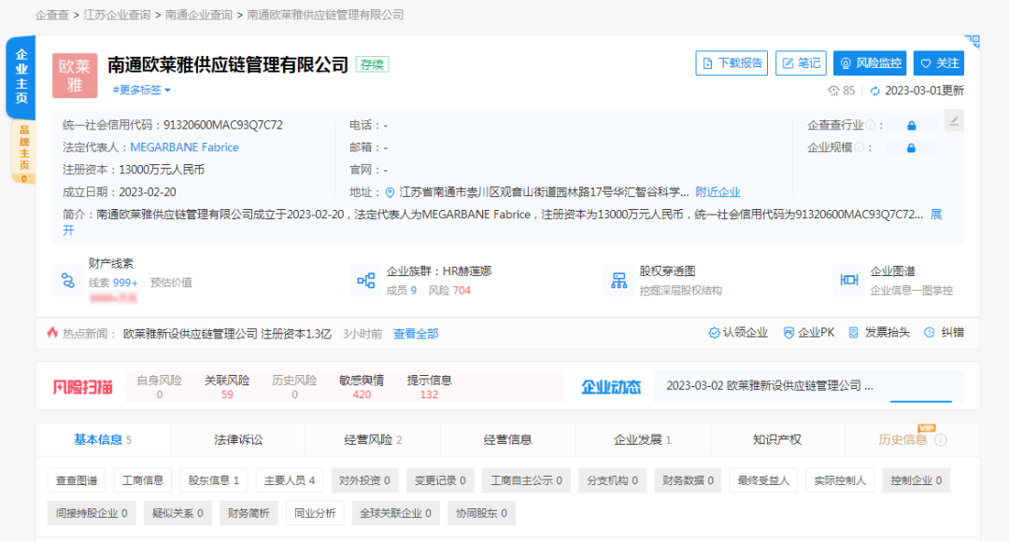Switch to 知识产权 tab
The height and width of the screenshot is (541, 1009).
(777, 440)
